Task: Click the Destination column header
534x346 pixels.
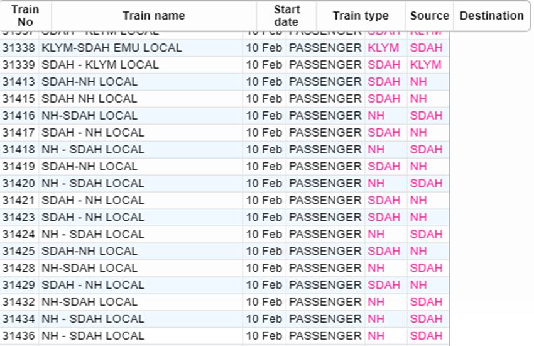Action: pos(491,16)
